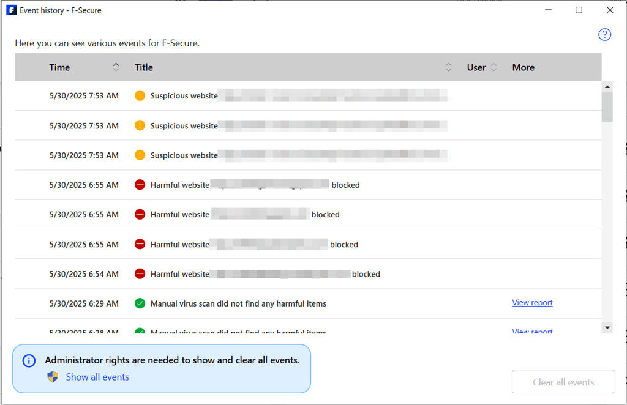The image size is (627, 405).
Task: Minimize the Event history window
Action: coord(548,10)
